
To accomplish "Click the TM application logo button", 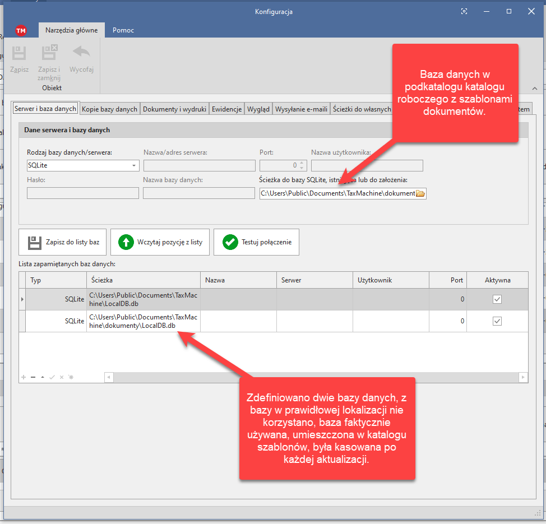I will tap(21, 30).
